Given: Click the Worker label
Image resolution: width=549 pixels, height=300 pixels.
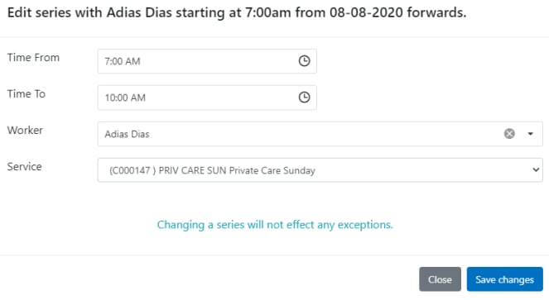Looking at the screenshot, I should click(25, 130).
